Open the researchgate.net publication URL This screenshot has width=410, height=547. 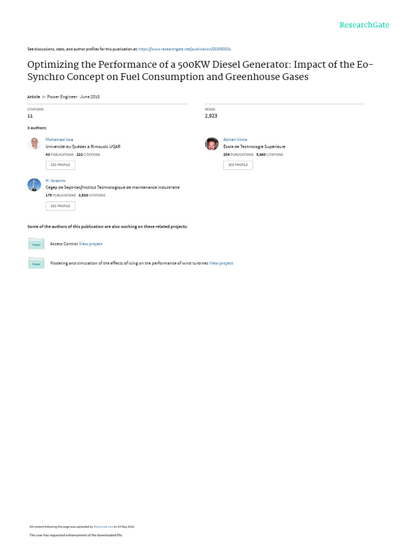pos(184,49)
